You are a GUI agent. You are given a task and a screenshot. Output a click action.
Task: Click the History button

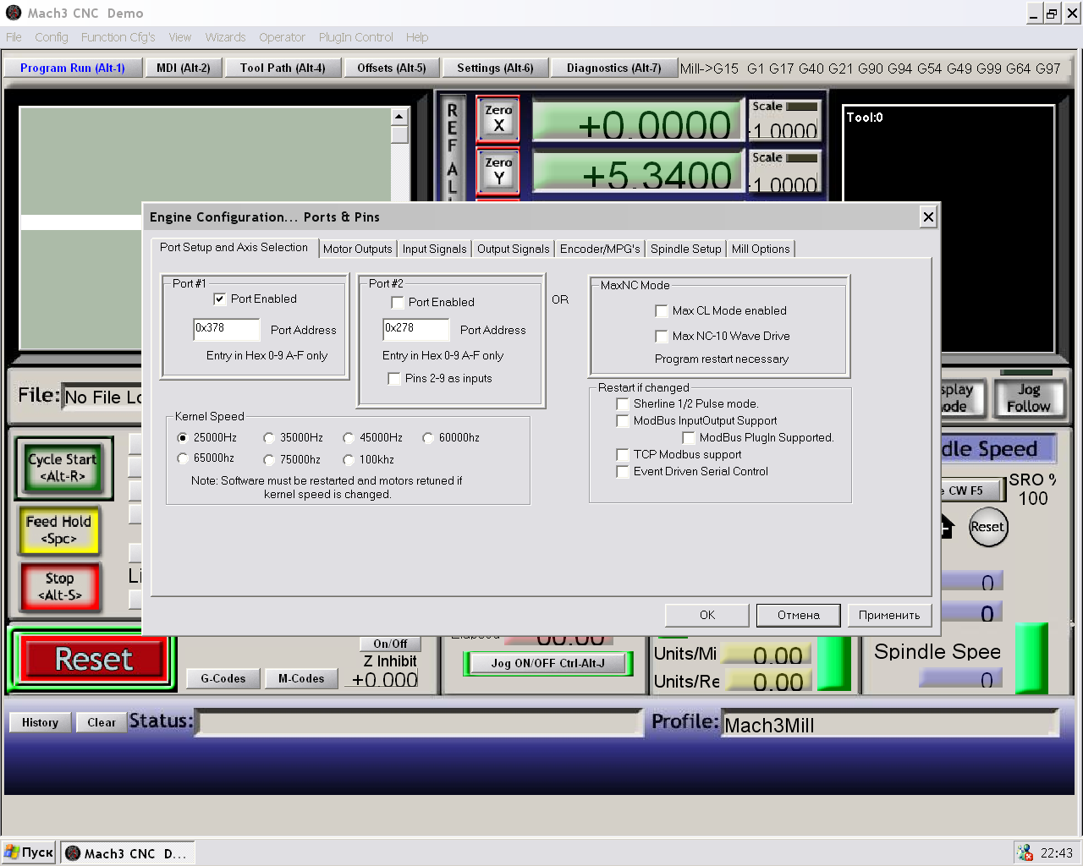click(40, 722)
